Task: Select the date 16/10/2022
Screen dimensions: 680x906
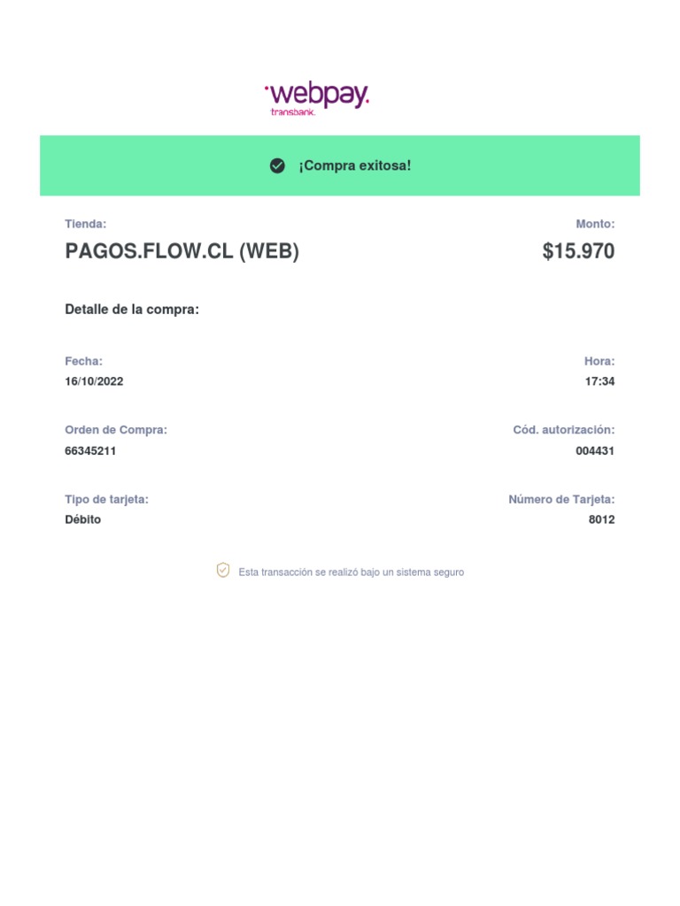Action: (x=94, y=382)
